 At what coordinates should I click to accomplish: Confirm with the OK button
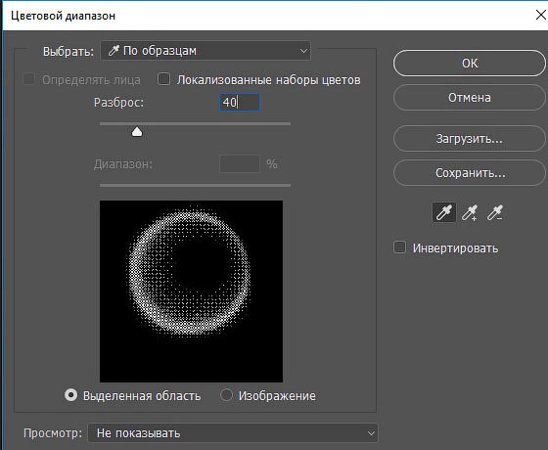[x=470, y=64]
